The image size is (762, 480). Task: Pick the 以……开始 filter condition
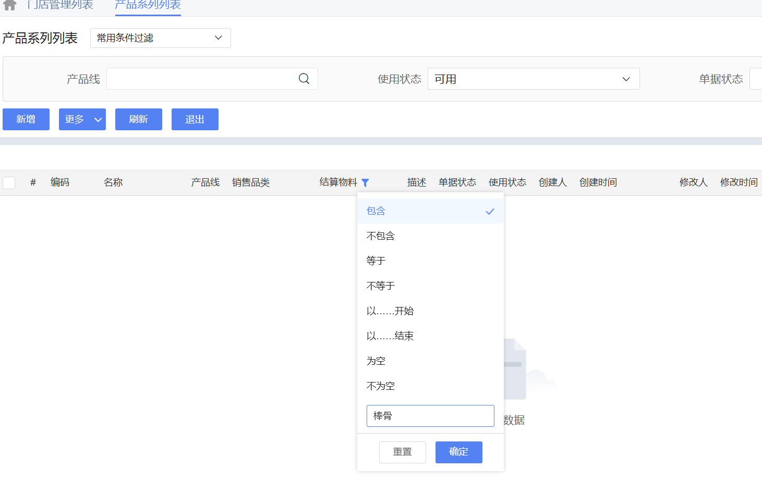tap(390, 311)
